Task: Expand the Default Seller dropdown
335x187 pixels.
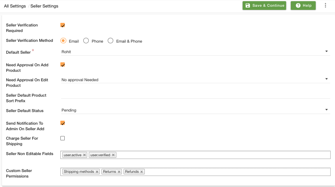Action: pos(195,52)
